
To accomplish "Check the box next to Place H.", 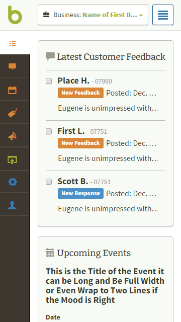I will click(x=49, y=81).
